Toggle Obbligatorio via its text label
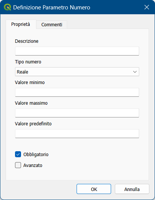Image resolution: width=155 pixels, height=200 pixels. coord(36,155)
